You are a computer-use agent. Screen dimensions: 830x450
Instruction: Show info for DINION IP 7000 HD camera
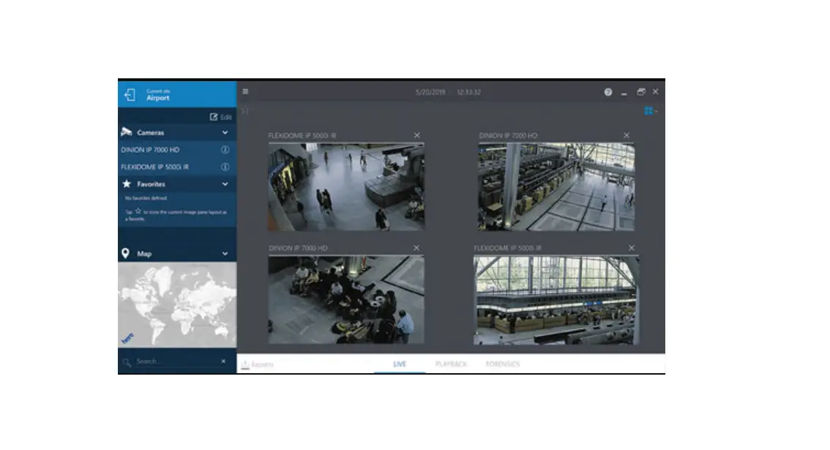click(223, 149)
